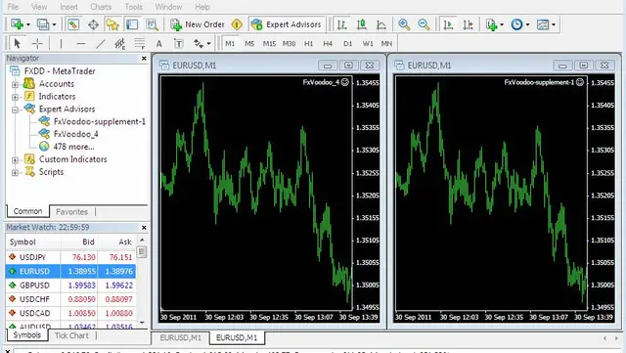Select the cursor arrow tool
Viewport: 626px width, 353px height.
(17, 43)
